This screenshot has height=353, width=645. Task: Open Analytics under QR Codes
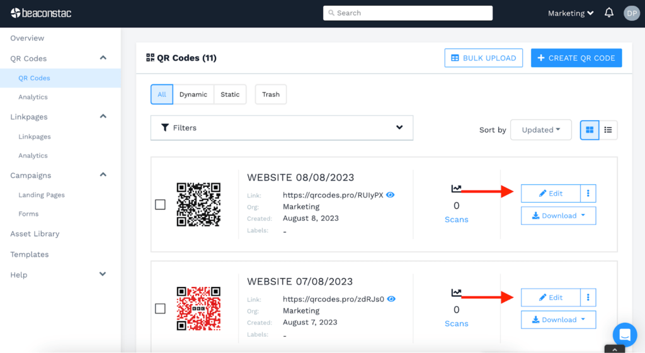point(33,97)
